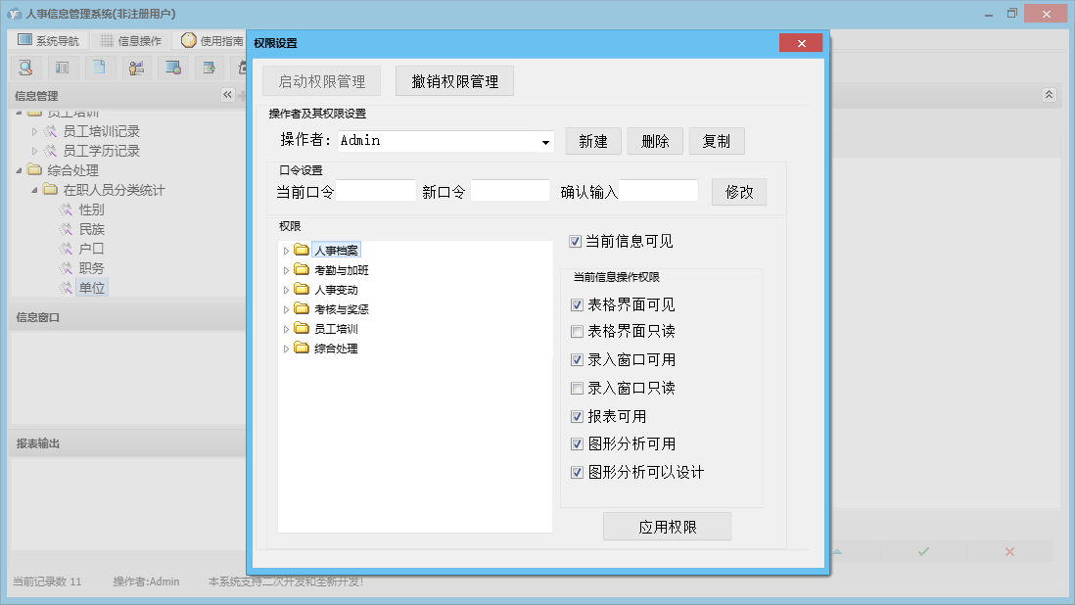This screenshot has height=605, width=1075.
Task: Enable the 录入窗口只读 checkbox
Action: [577, 389]
